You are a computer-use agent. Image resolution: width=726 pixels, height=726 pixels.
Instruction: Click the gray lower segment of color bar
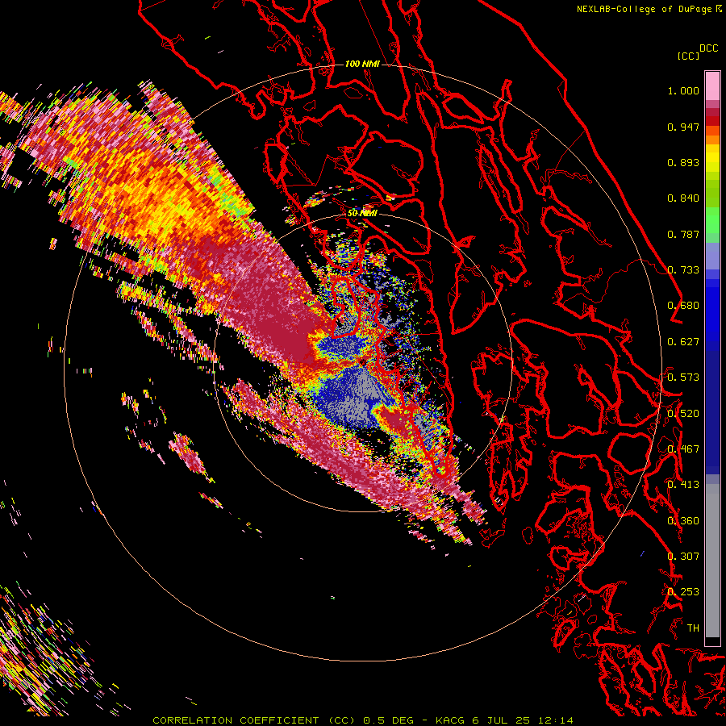coord(712,562)
